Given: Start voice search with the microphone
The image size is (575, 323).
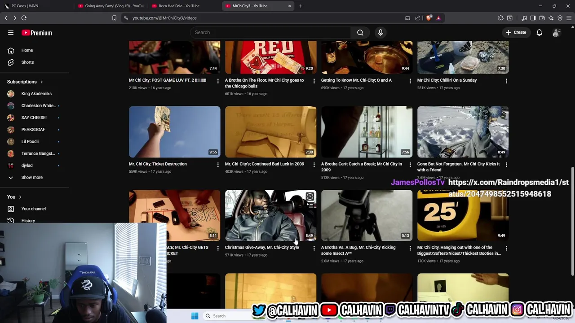Looking at the screenshot, I should click(380, 32).
